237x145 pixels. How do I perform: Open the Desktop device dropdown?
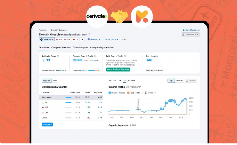pyautogui.click(x=94, y=39)
